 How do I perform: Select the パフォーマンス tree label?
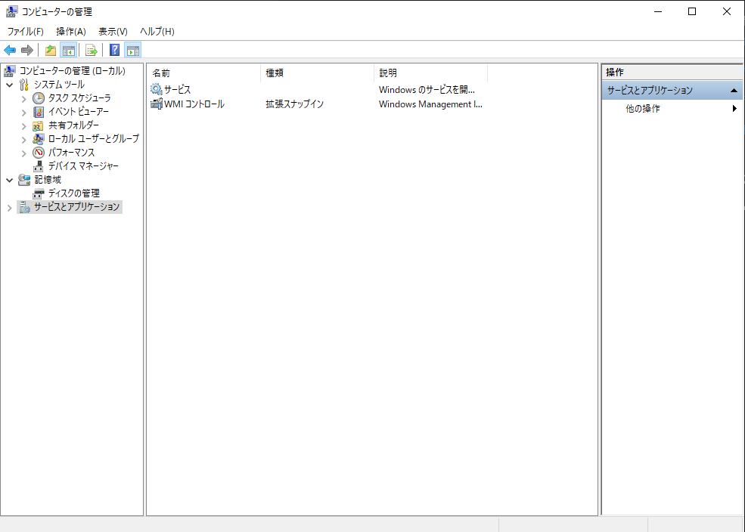(x=71, y=153)
